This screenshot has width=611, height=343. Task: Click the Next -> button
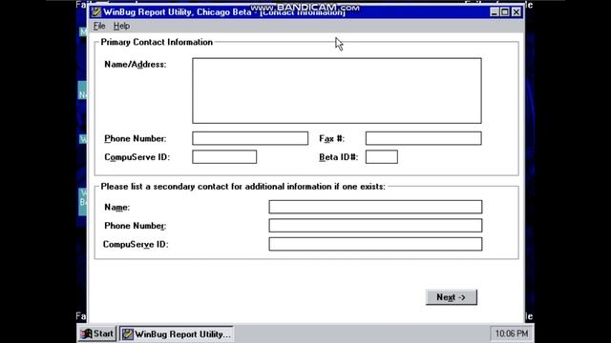click(452, 297)
